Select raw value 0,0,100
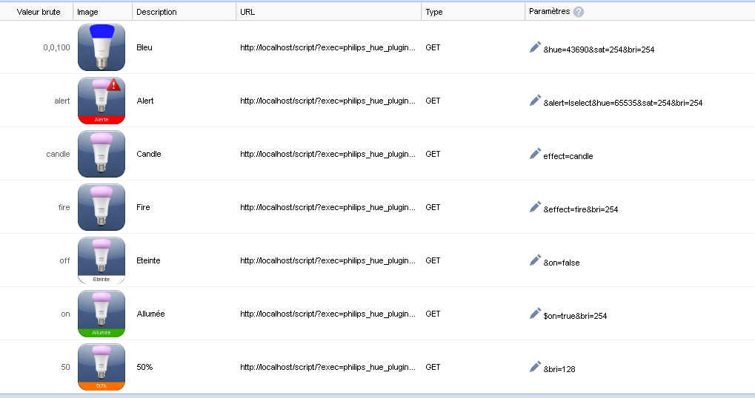The image size is (755, 398). (56, 47)
